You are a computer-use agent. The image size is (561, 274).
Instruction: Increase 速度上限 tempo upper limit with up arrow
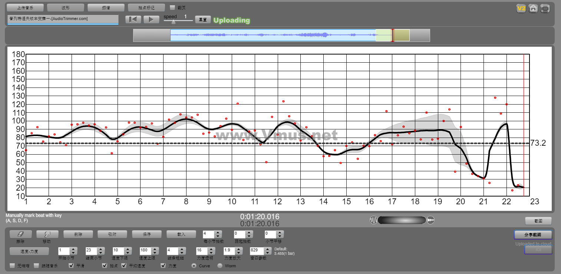coord(155,248)
